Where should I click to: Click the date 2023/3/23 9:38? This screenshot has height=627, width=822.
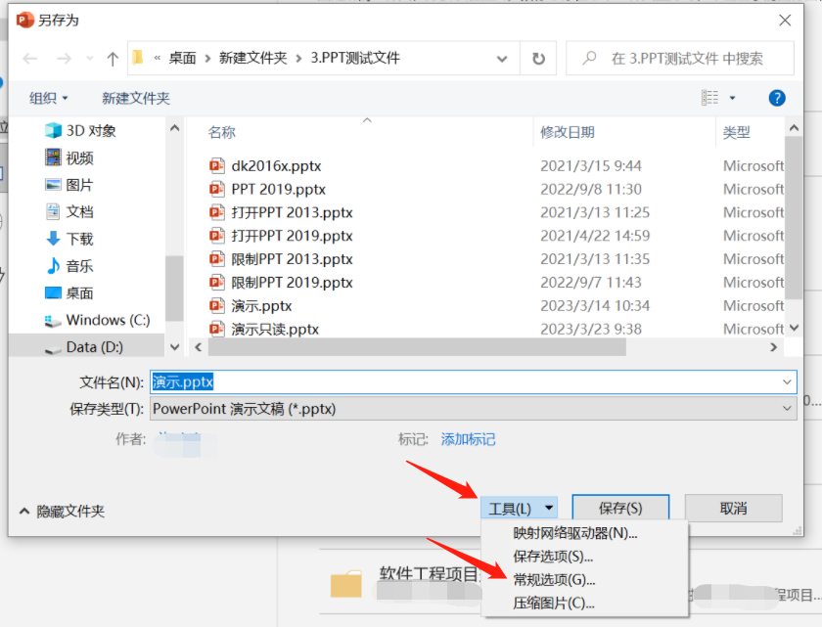(x=591, y=329)
